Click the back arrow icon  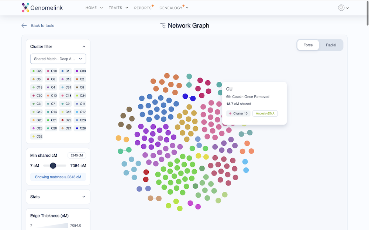pos(24,26)
